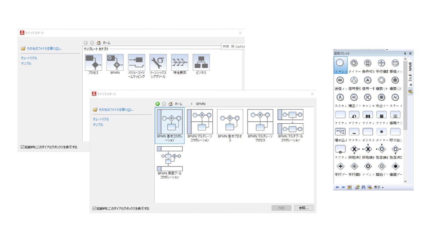Select the BPMN マルチプールコラボレーション template
This screenshot has height=242, width=431.
290,125
